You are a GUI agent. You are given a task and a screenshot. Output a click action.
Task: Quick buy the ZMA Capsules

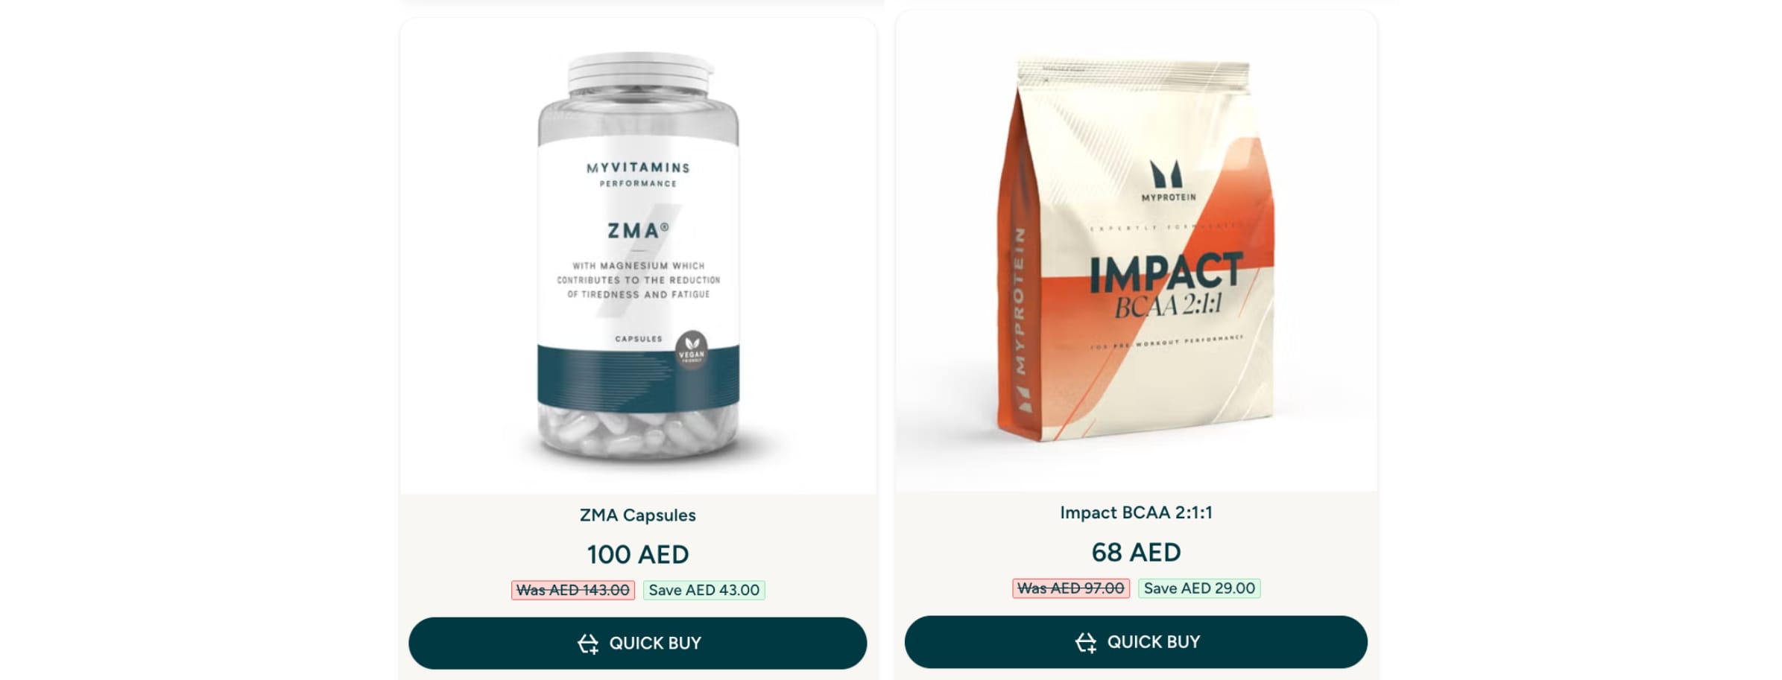(637, 644)
